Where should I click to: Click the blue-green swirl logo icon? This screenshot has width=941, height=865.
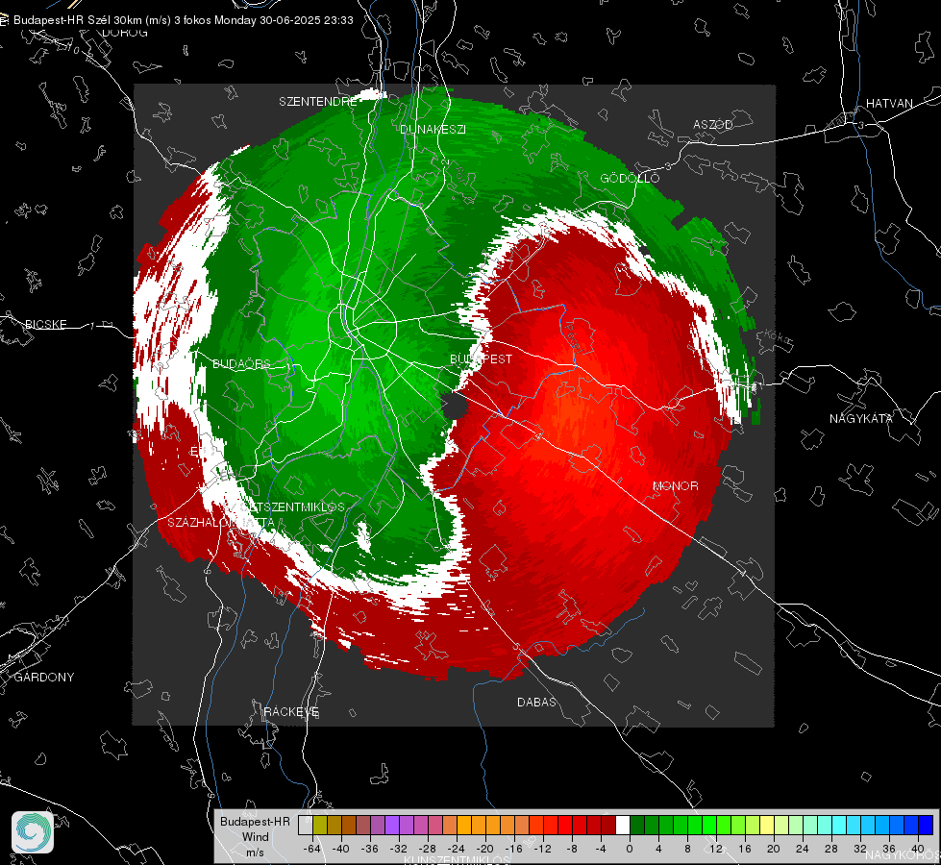(33, 832)
